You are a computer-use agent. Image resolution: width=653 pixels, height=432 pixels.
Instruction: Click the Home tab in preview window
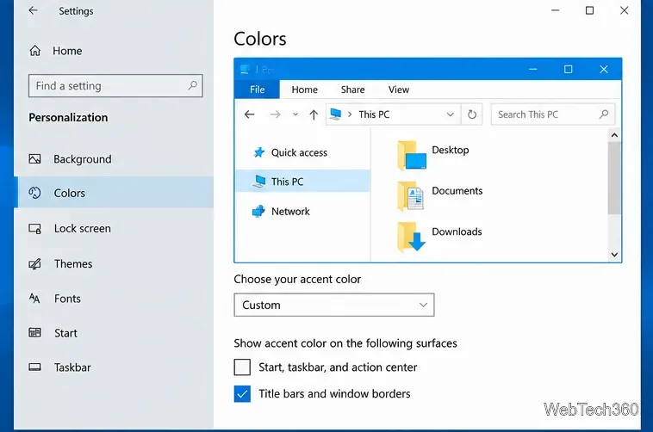304,89
